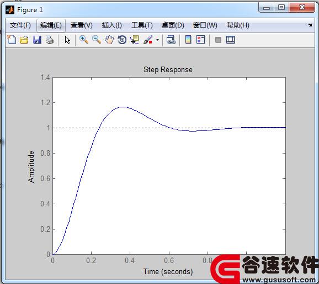Print figure using the printer icon
Image resolution: width=319 pixels, height=284 pixels.
coord(50,40)
